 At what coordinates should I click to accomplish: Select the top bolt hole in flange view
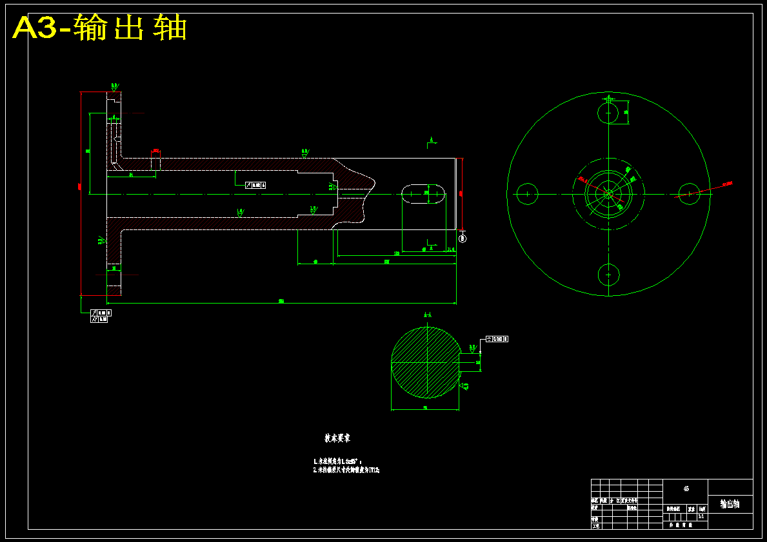point(608,113)
